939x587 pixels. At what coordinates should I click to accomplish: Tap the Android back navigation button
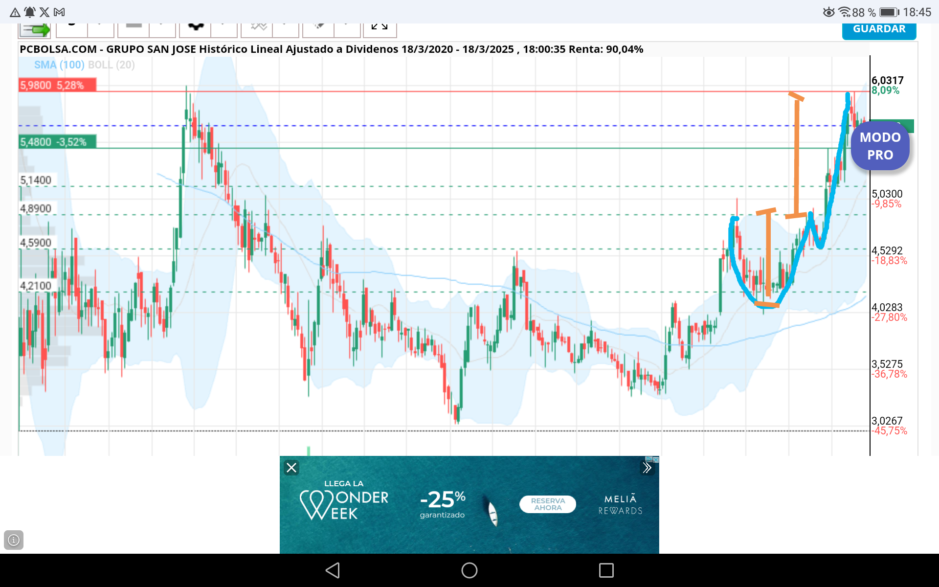point(333,570)
